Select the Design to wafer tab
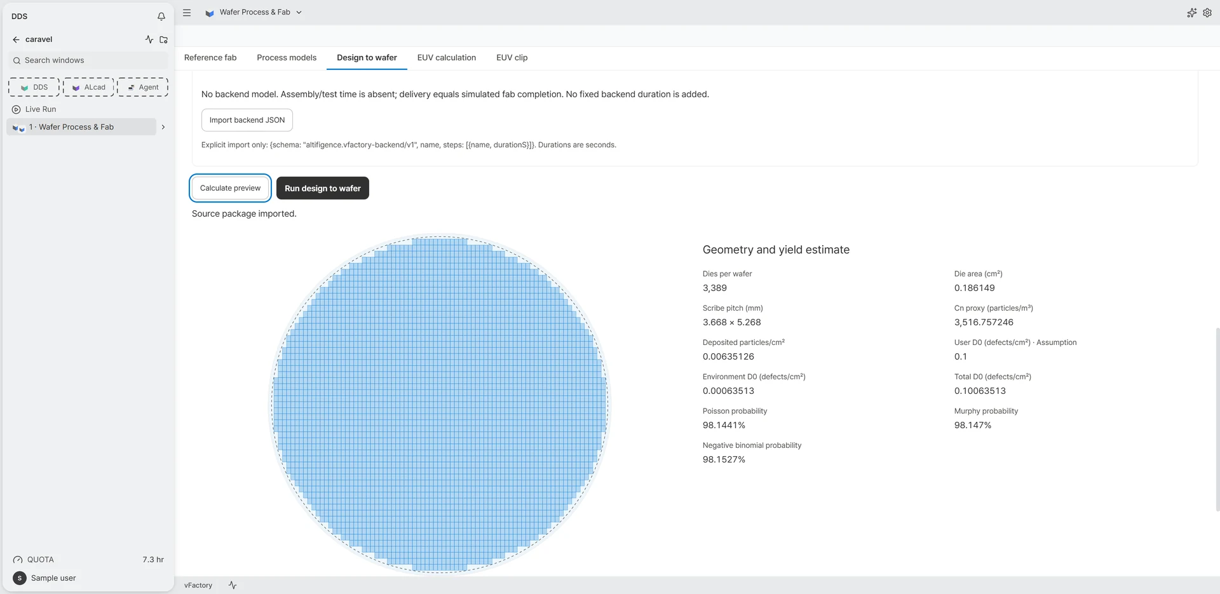Viewport: 1220px width, 594px height. [x=367, y=58]
